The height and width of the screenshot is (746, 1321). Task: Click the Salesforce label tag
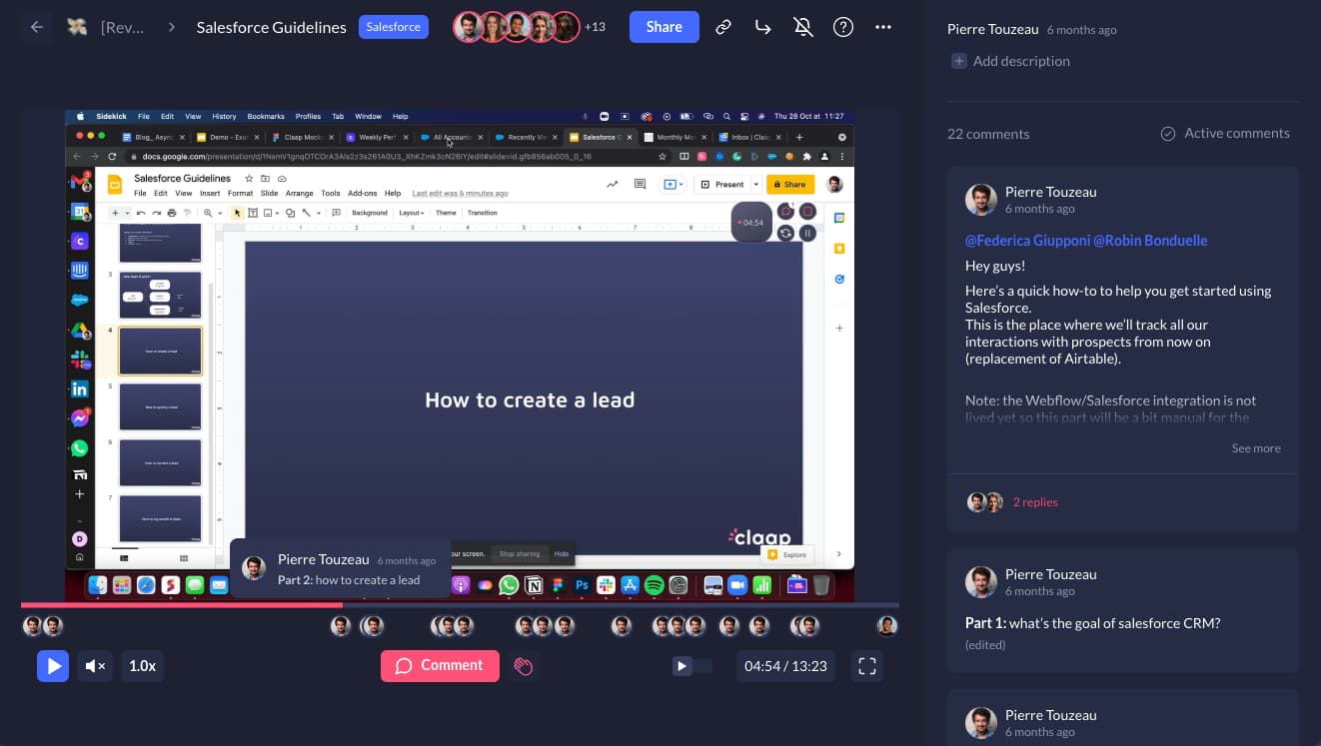[x=394, y=27]
